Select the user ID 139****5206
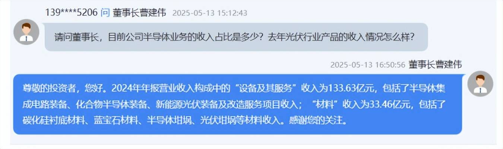This screenshot has height=149, width=503. click(72, 12)
